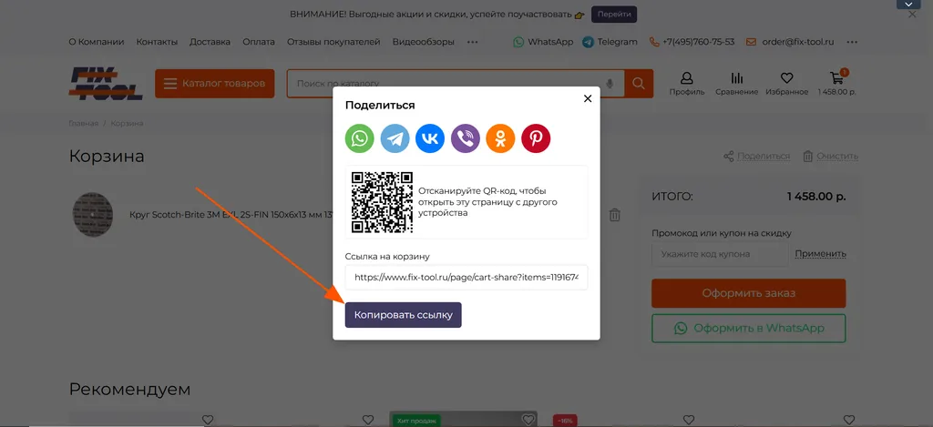Image resolution: width=933 pixels, height=427 pixels.
Task: Click the Очистить cart link
Action: pyautogui.click(x=831, y=157)
